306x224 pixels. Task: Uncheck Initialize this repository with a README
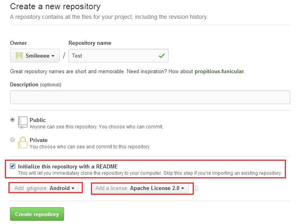[x=13, y=166]
